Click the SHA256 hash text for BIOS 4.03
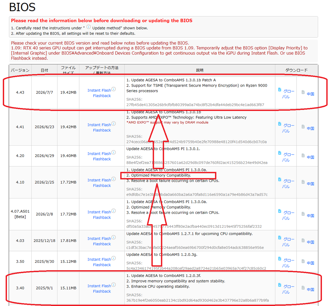Screen dimensions: 333x306 195,248
